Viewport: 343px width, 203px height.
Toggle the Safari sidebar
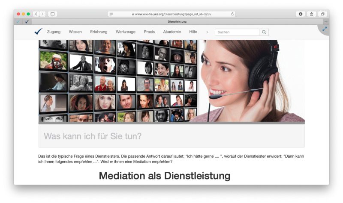[52, 14]
